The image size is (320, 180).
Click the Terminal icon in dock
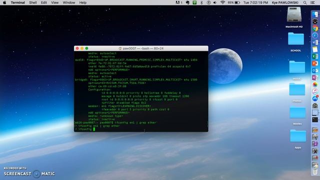coord(315,119)
